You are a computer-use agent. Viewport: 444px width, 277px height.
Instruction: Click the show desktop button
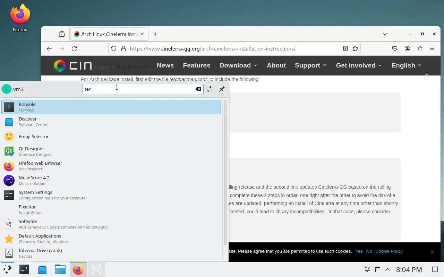tap(435, 269)
